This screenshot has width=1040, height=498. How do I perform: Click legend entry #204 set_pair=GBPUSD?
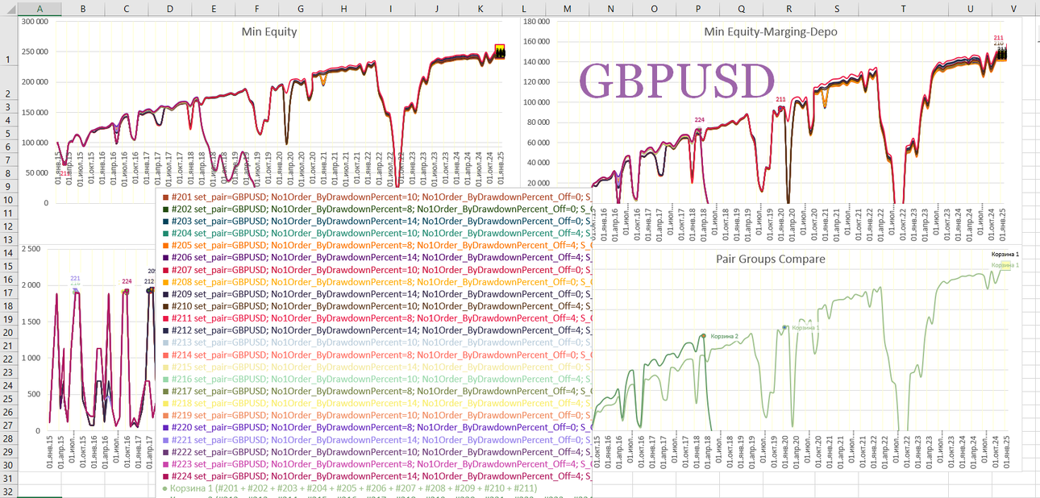[x=379, y=233]
